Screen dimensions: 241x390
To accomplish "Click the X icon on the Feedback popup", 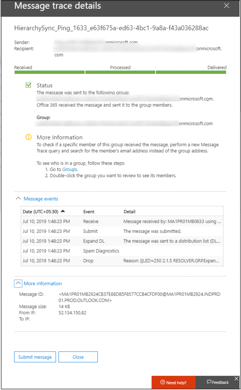I will [236, 379].
